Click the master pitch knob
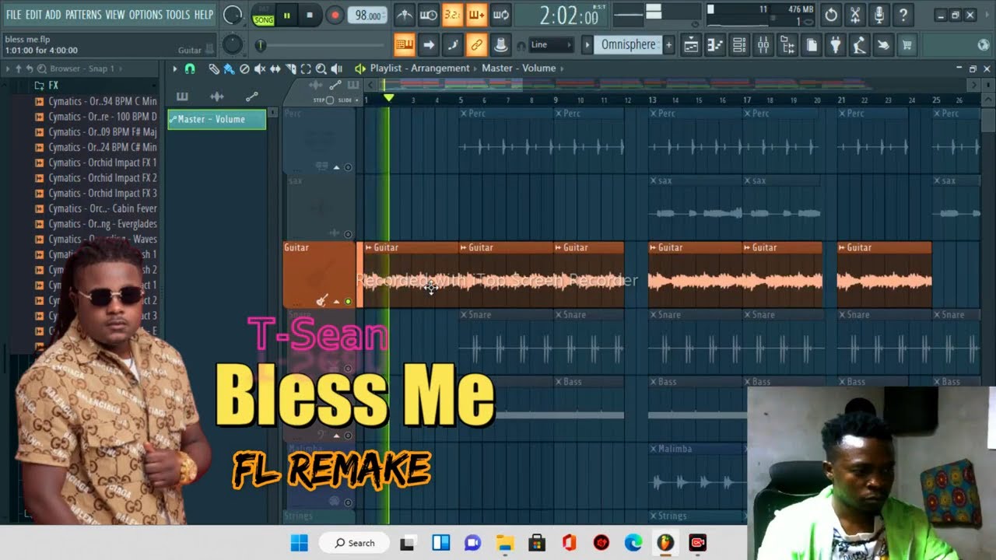The image size is (996, 560). tap(233, 44)
